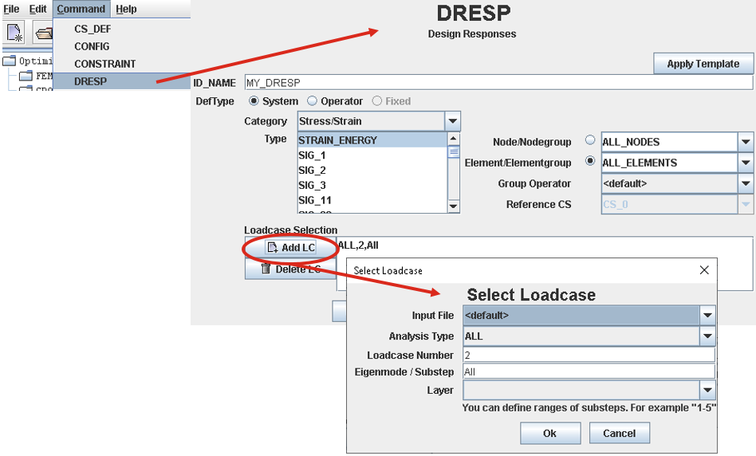Click the New file toolbar icon
The image size is (756, 456).
click(14, 33)
